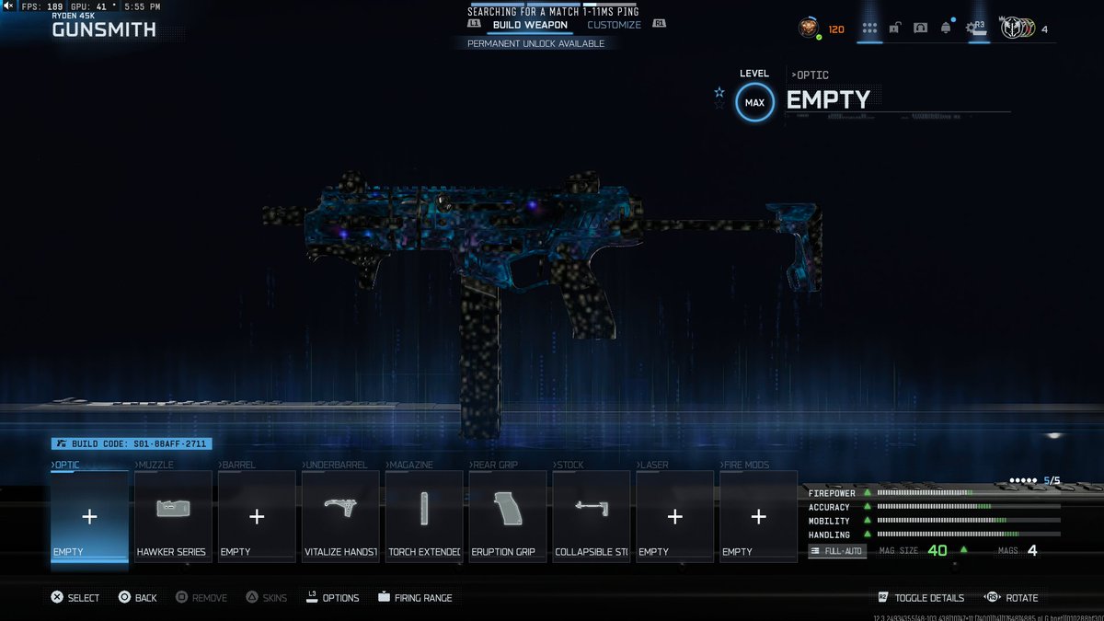Screen dimensions: 1104x621
Task: Click the Mobility stat bar
Action: tap(968, 521)
